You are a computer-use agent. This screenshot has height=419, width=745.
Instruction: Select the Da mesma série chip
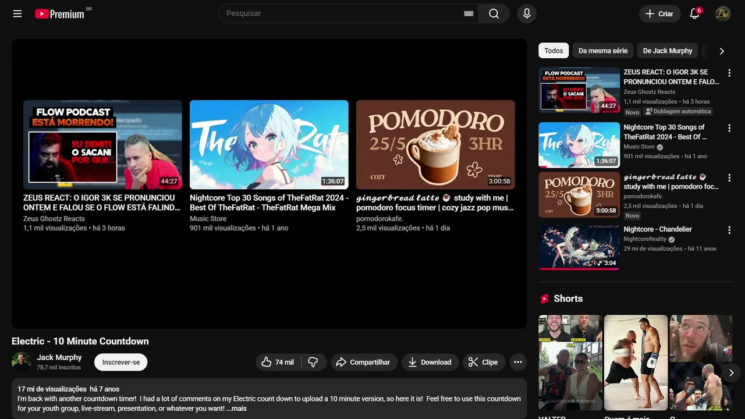pyautogui.click(x=603, y=51)
